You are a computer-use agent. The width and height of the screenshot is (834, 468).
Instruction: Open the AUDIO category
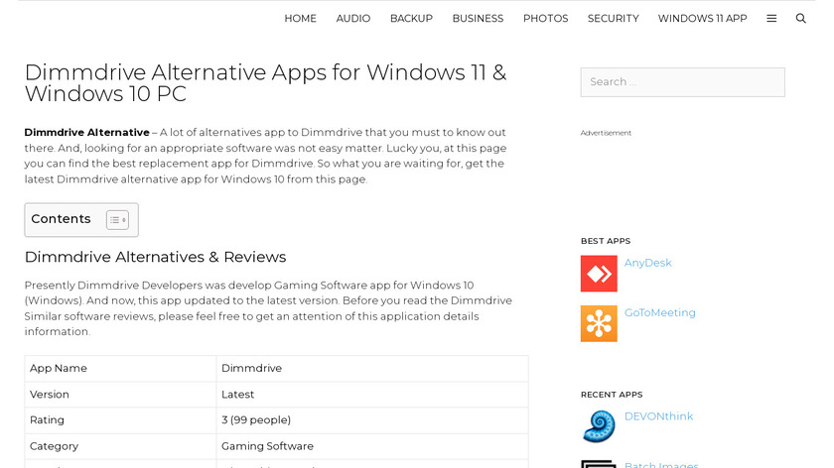pos(353,19)
